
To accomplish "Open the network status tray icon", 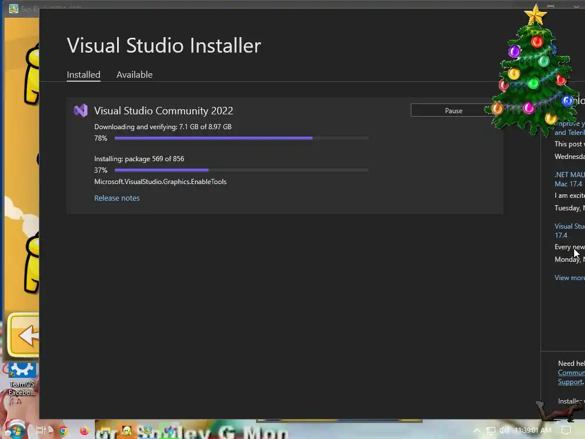I will (x=491, y=430).
